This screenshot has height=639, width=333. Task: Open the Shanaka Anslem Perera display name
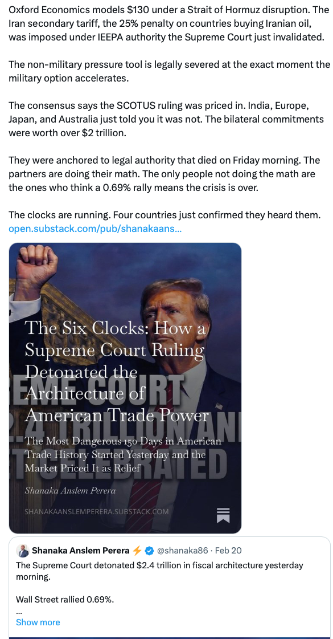(x=81, y=551)
